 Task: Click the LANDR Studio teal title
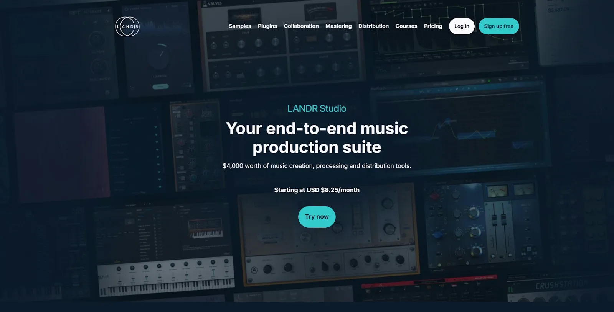pos(317,109)
